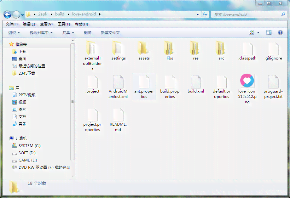
Task: Select 计算机 in the navigation pane
Action: pyautogui.click(x=21, y=138)
